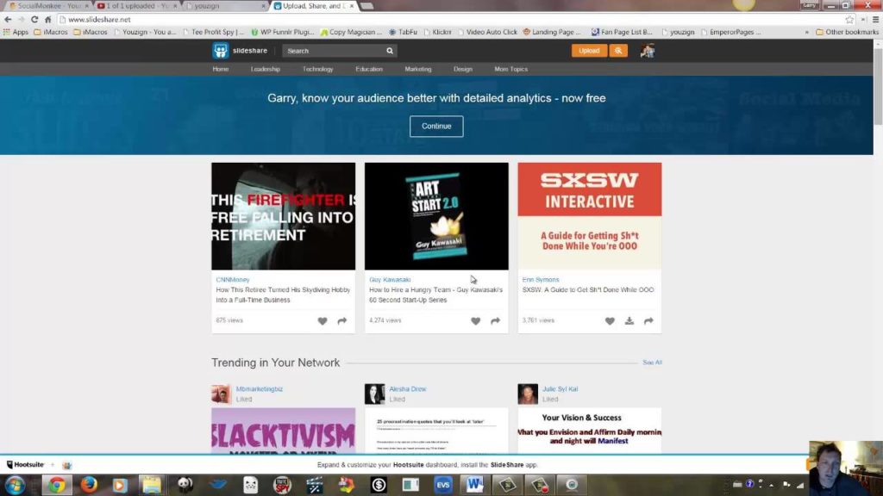Click the search magnifier icon in SlideShare header

pos(390,51)
